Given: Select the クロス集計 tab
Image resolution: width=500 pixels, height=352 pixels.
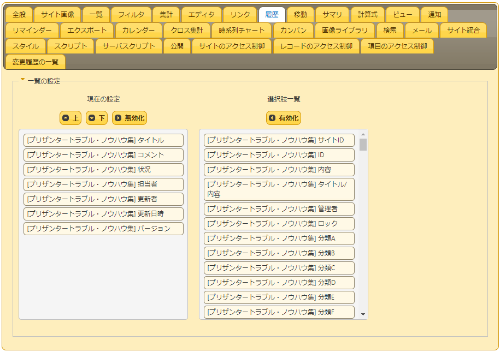Looking at the screenshot, I should click(187, 30).
